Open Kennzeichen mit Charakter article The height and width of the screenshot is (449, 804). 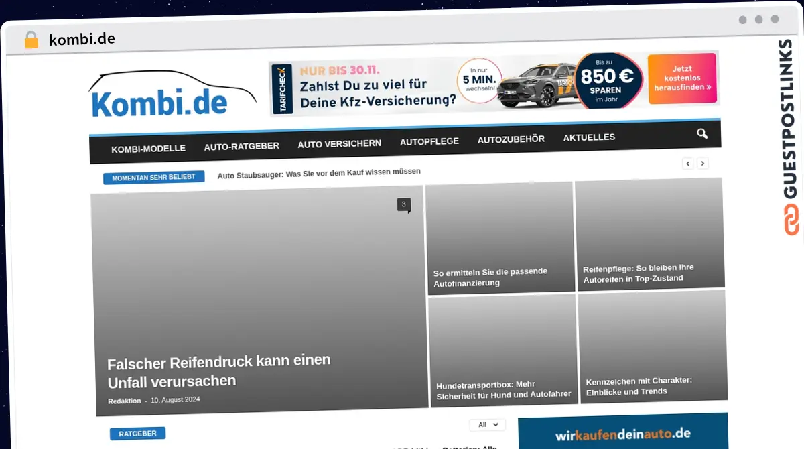[x=653, y=346]
